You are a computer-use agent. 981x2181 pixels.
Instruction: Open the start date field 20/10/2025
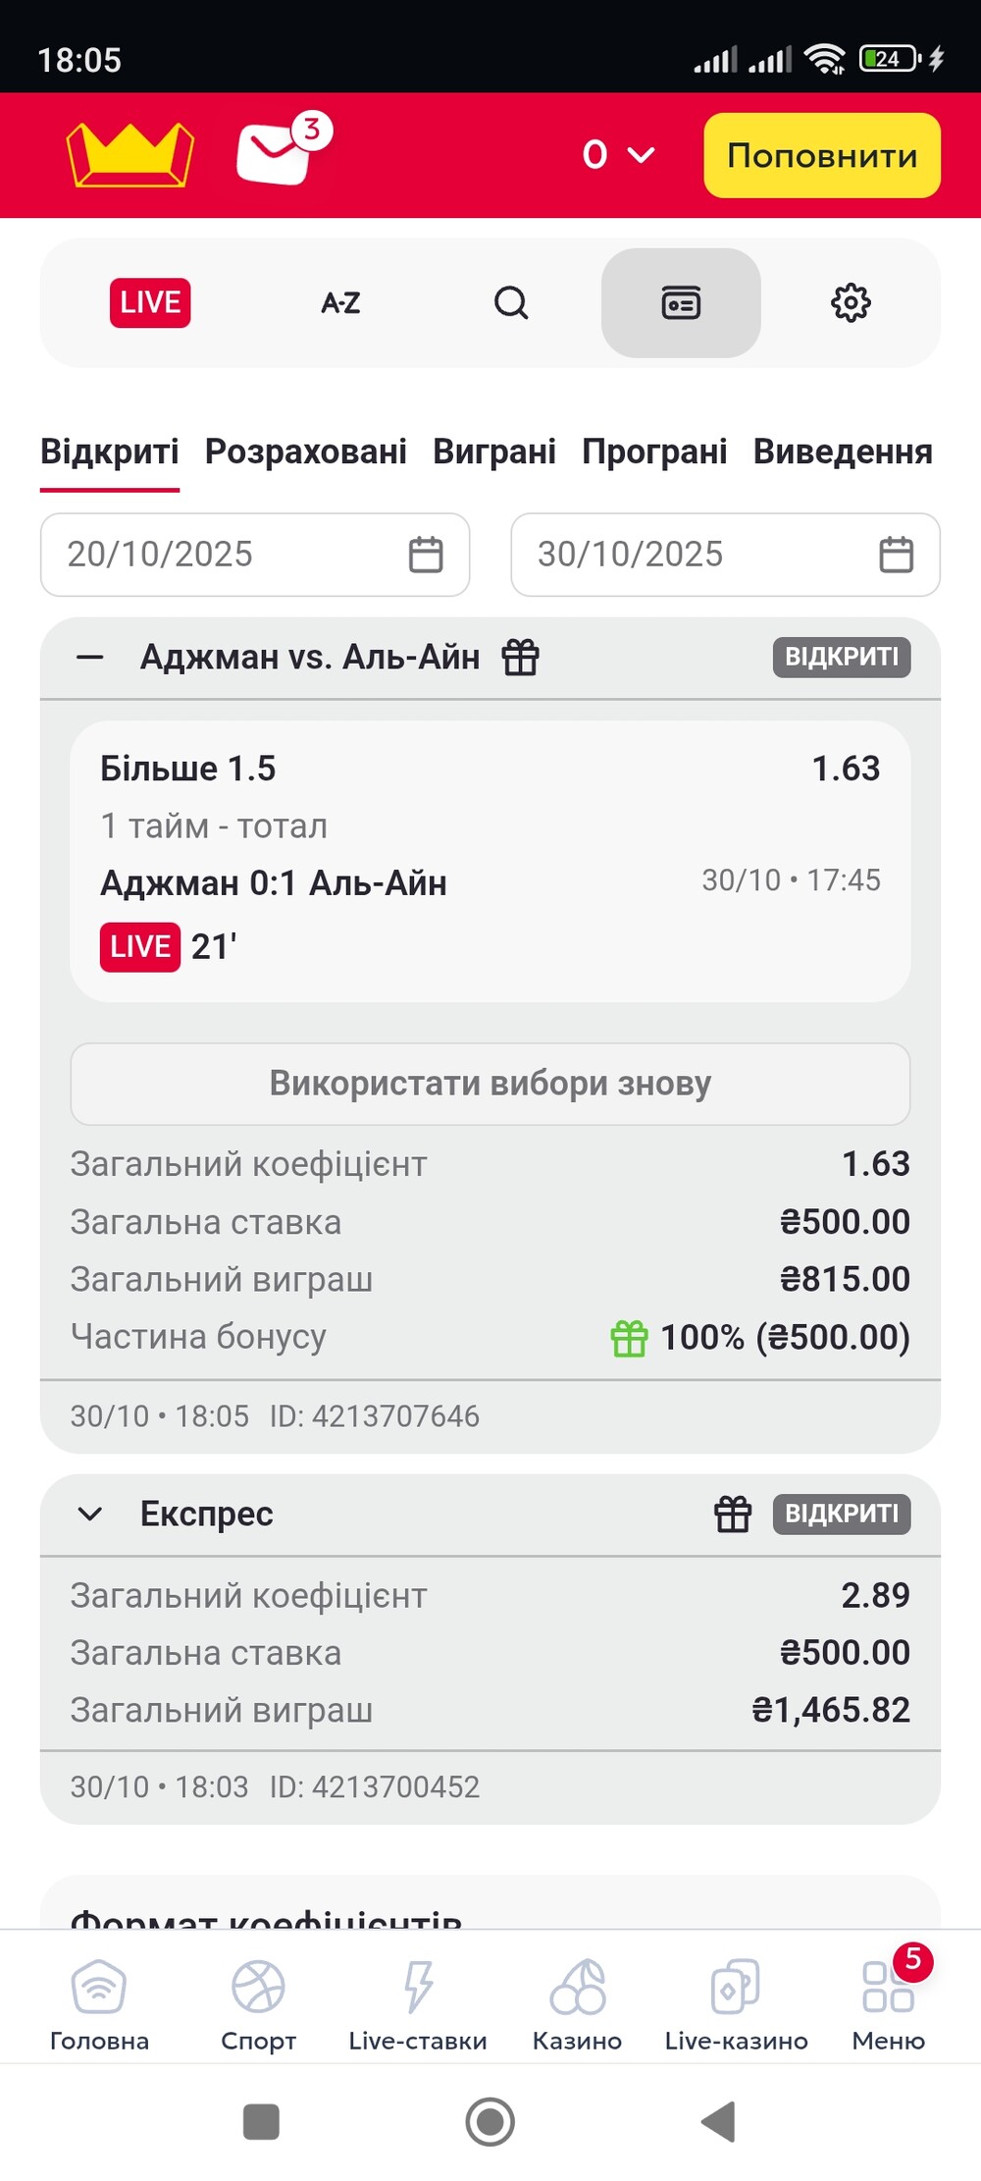[255, 555]
